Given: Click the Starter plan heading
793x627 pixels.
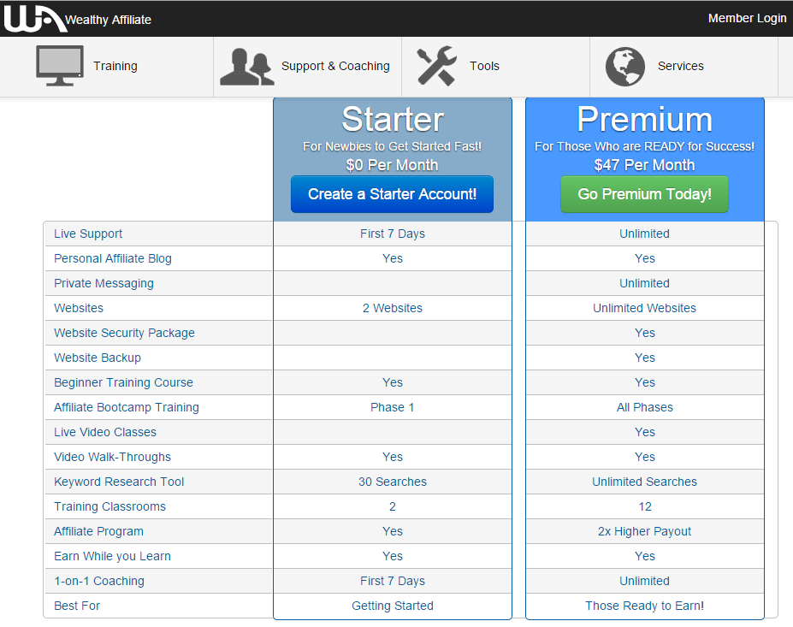Looking at the screenshot, I should tap(393, 120).
